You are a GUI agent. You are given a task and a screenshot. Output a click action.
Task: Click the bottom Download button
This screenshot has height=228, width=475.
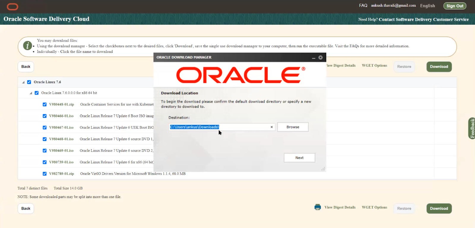(439, 209)
